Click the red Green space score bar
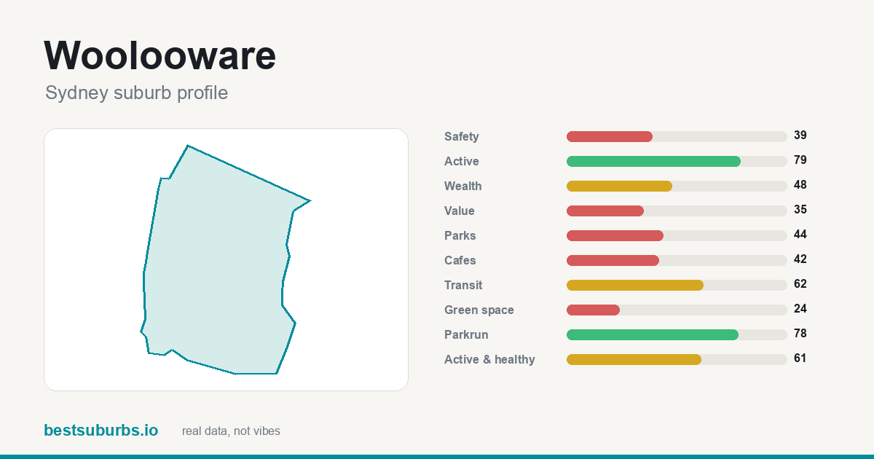The height and width of the screenshot is (459, 874). click(x=593, y=310)
